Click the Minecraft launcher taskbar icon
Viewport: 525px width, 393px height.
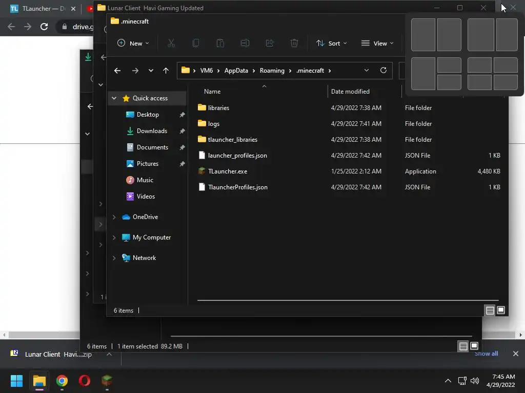point(107,381)
